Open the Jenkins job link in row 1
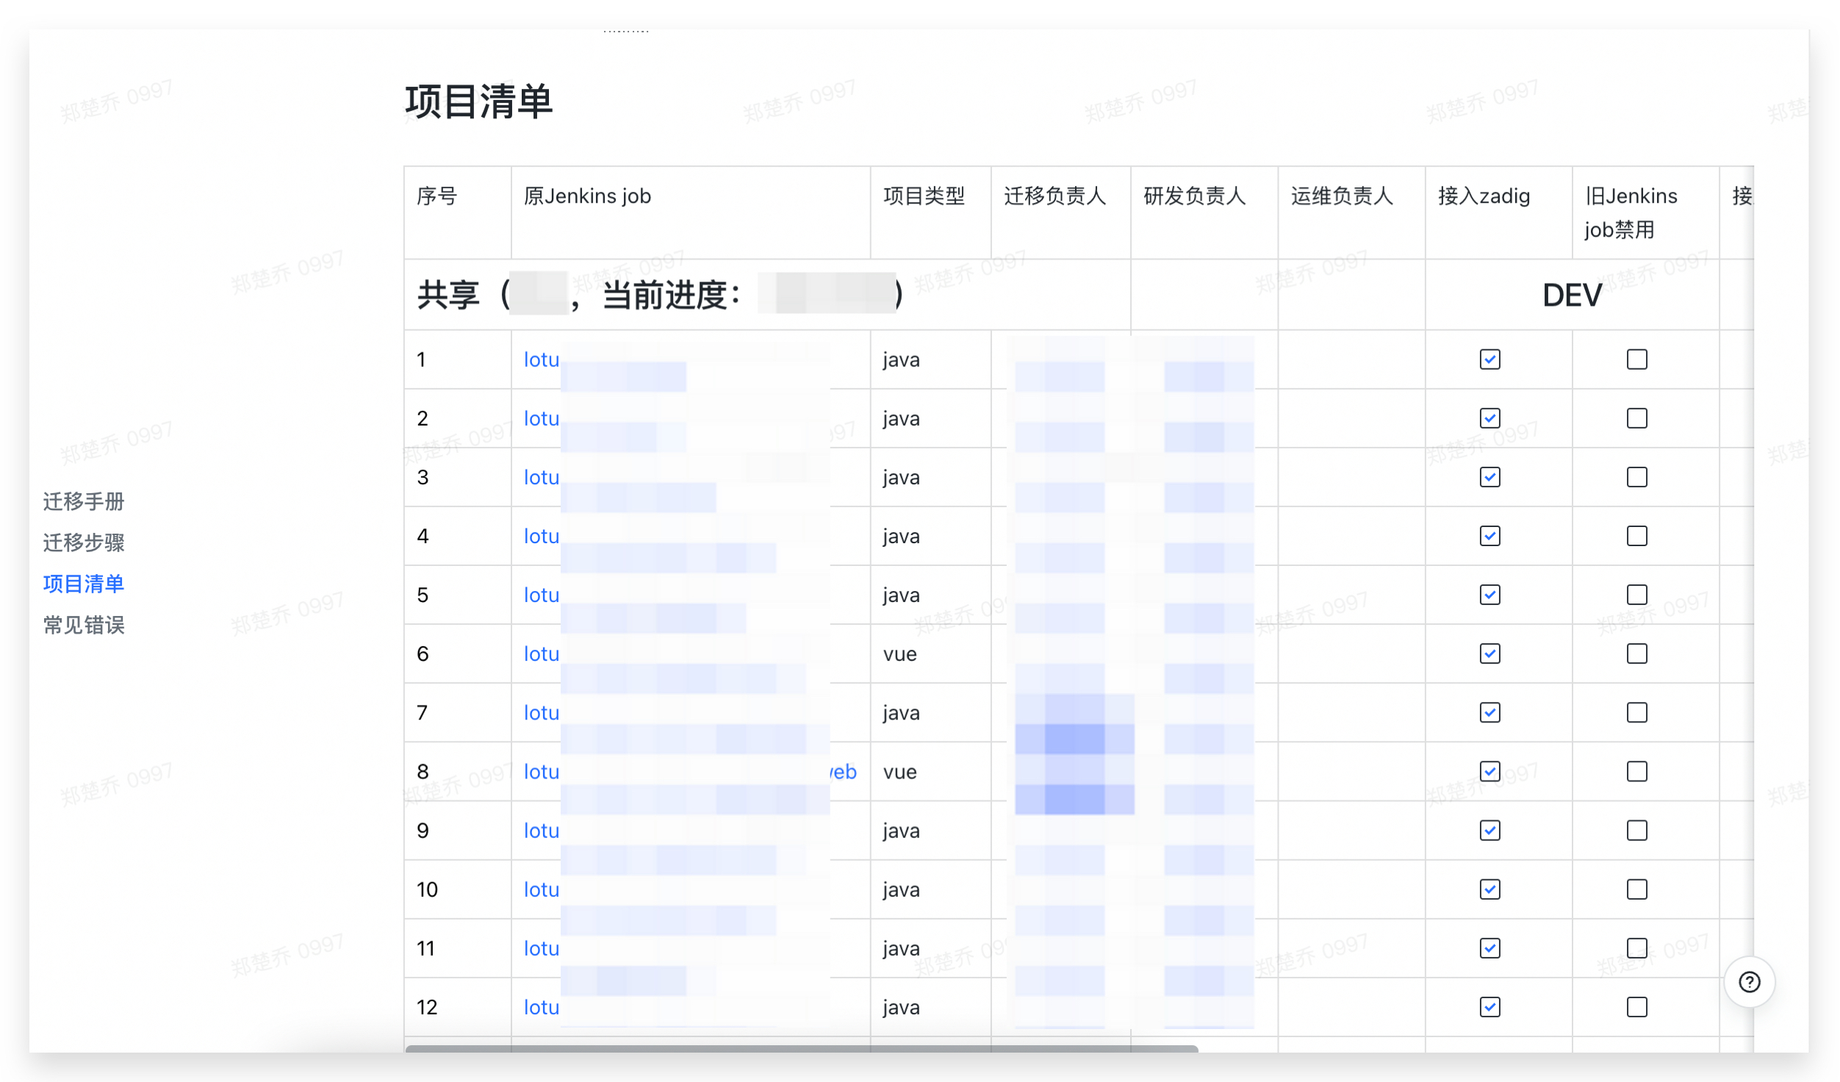1840x1082 pixels. coord(542,359)
